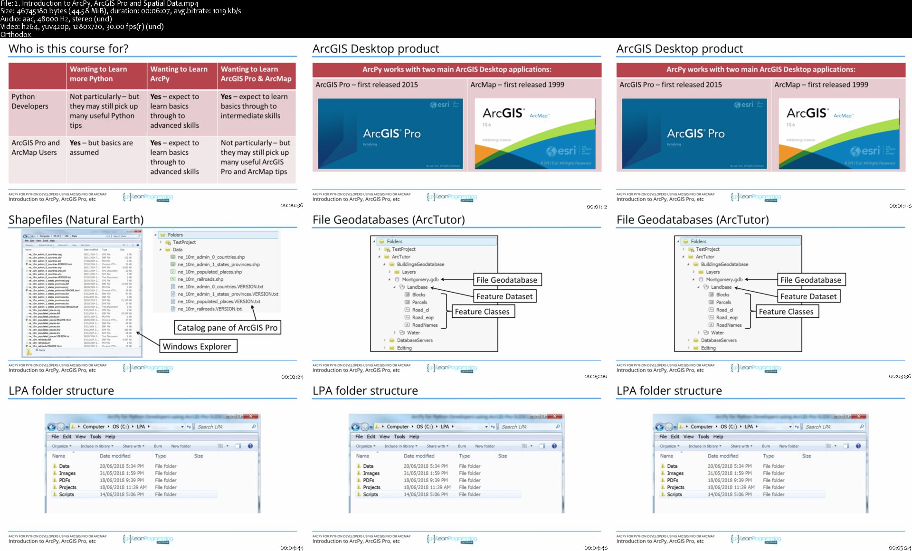
Task: Sort by Date modified column in the 00:05:24 frame
Action: pos(723,456)
